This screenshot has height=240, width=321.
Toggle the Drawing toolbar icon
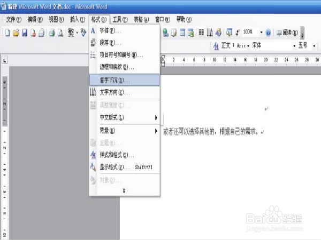(x=219, y=33)
